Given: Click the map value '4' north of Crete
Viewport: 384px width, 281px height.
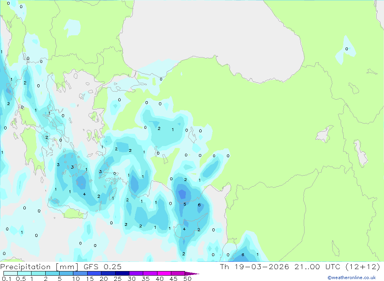Looking at the screenshot, I should (x=84, y=194).
